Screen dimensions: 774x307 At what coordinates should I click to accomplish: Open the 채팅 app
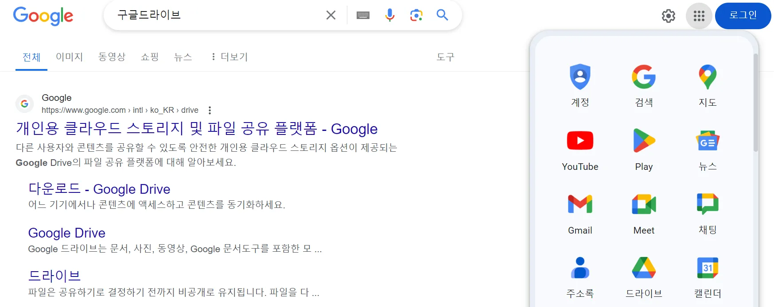[708, 204]
